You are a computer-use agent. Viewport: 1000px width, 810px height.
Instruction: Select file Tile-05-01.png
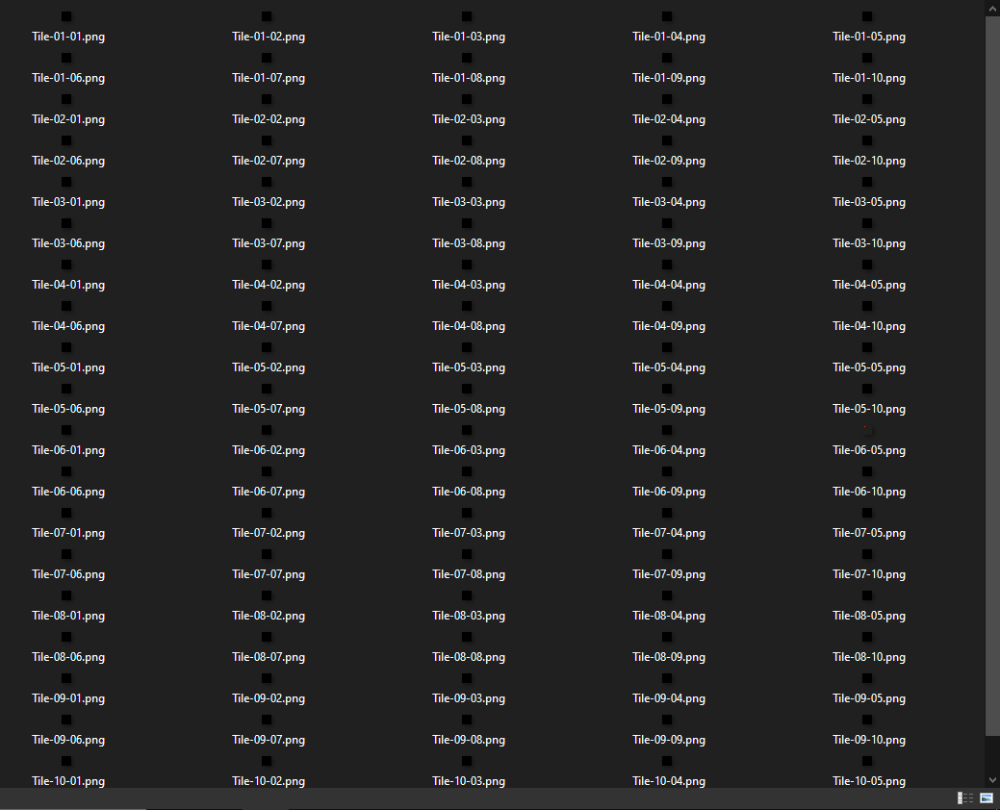pyautogui.click(x=68, y=368)
